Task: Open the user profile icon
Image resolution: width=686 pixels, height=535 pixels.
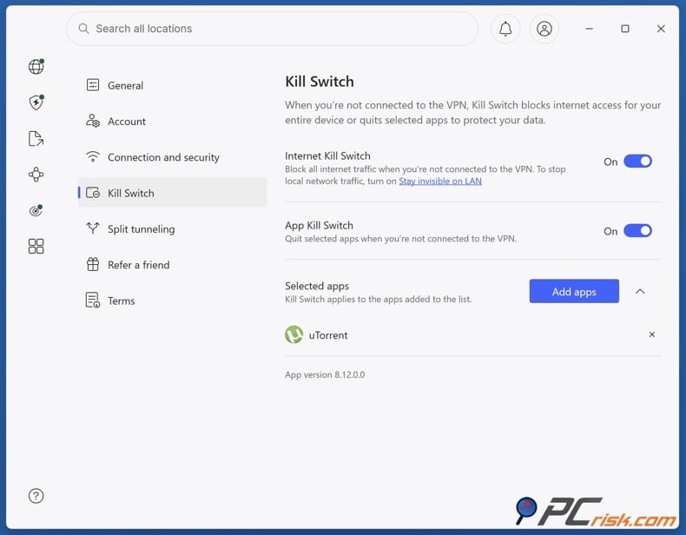Action: coord(544,29)
